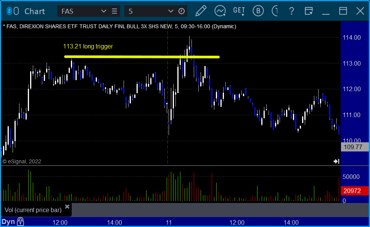The height and width of the screenshot is (227, 370).
Task: Select the yellow trigger line at 113.21
Action: [x=142, y=57]
